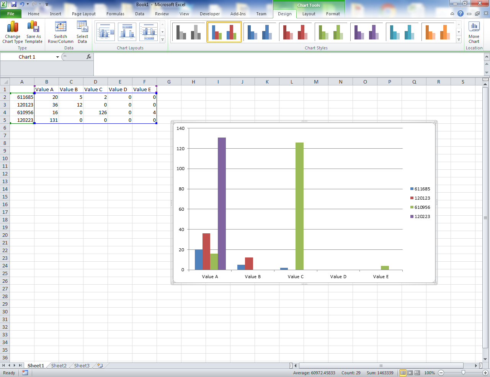Switch to the Developer tab

(210, 14)
